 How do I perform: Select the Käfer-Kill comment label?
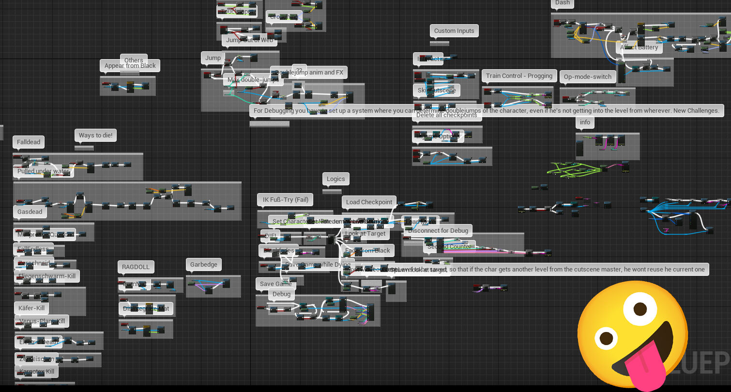pos(31,308)
